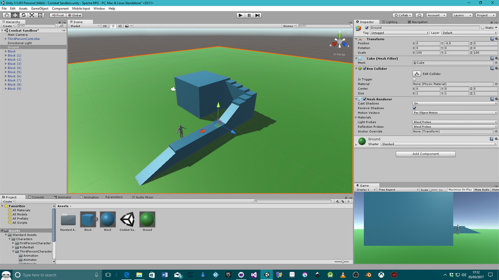Enable the Is Trigger checkbox

414,79
